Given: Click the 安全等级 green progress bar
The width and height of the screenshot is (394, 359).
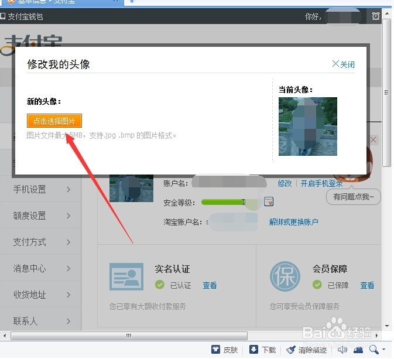Looking at the screenshot, I should [x=223, y=202].
